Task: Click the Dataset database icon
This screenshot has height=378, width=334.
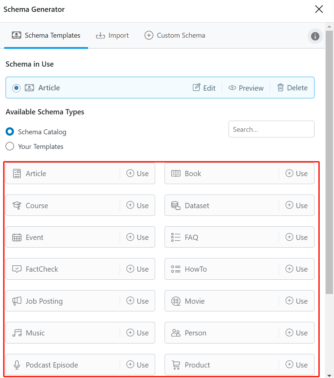Action: pyautogui.click(x=176, y=205)
